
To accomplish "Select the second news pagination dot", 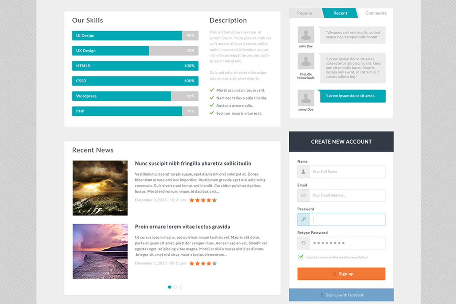I will point(175,287).
